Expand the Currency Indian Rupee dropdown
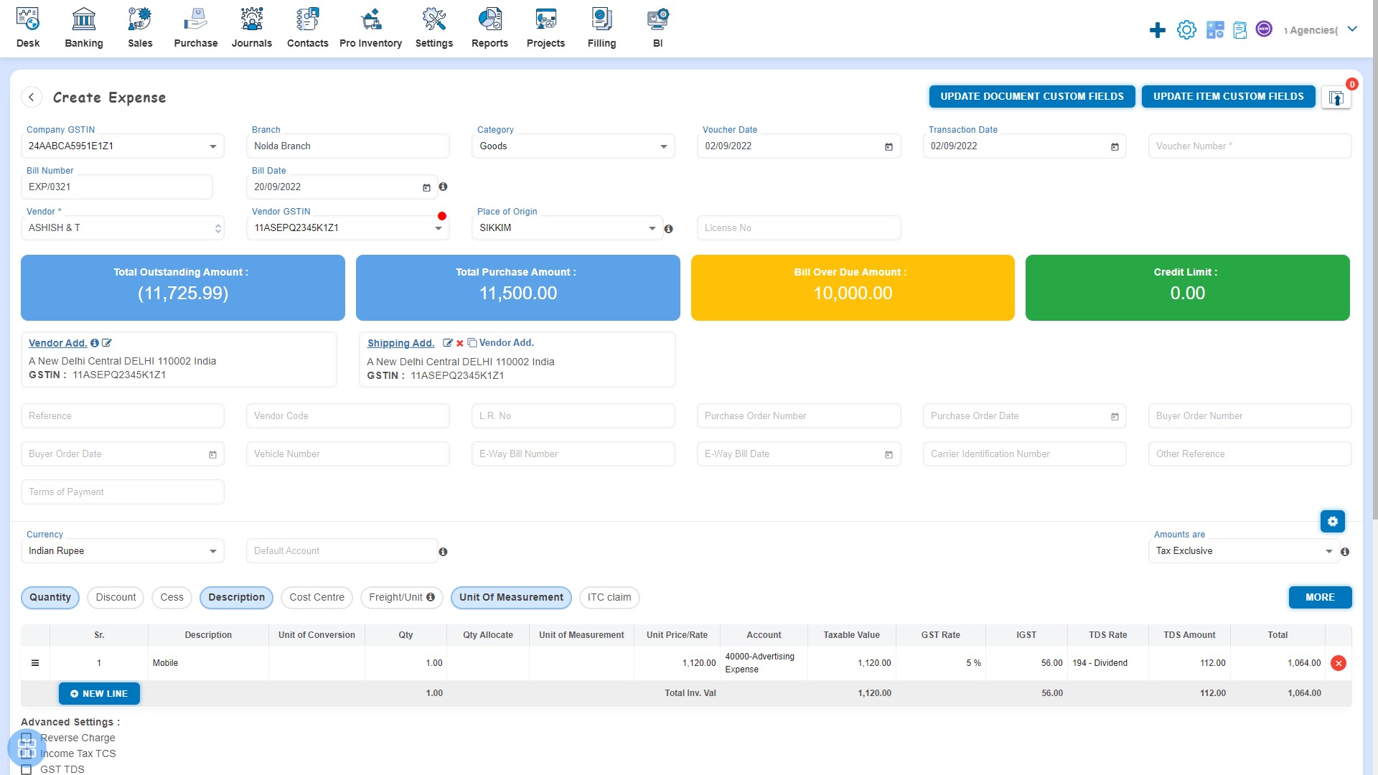Screen dimensions: 1378x775 [213, 551]
